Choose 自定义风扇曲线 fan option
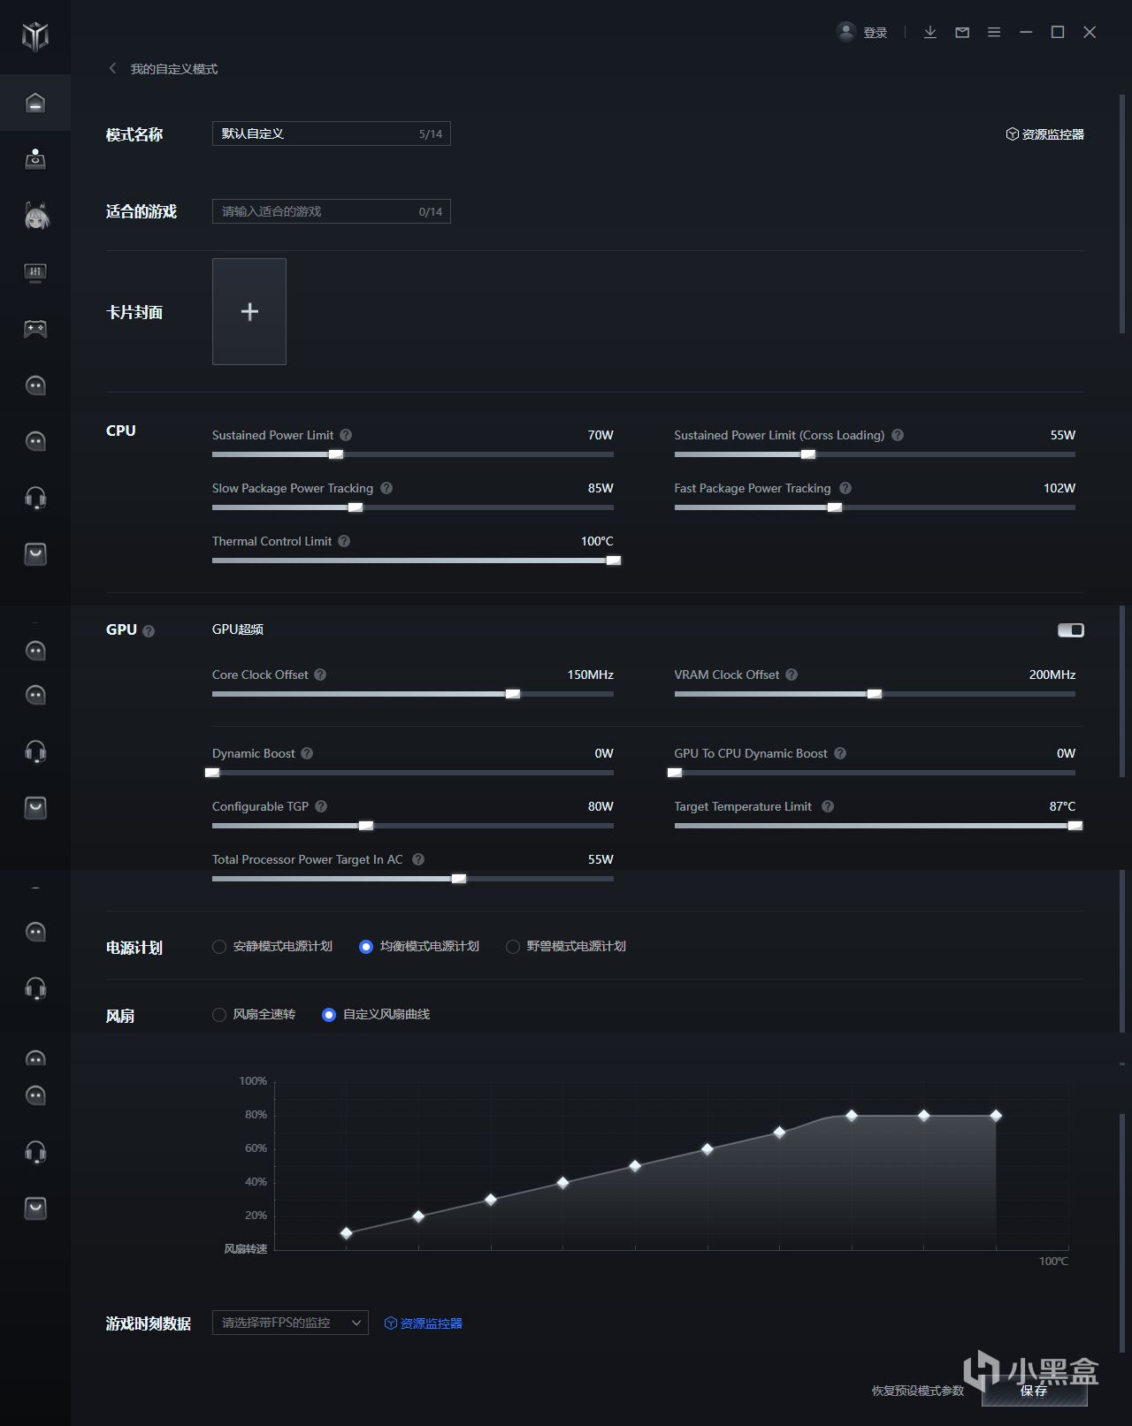The image size is (1132, 1426). [376, 1014]
